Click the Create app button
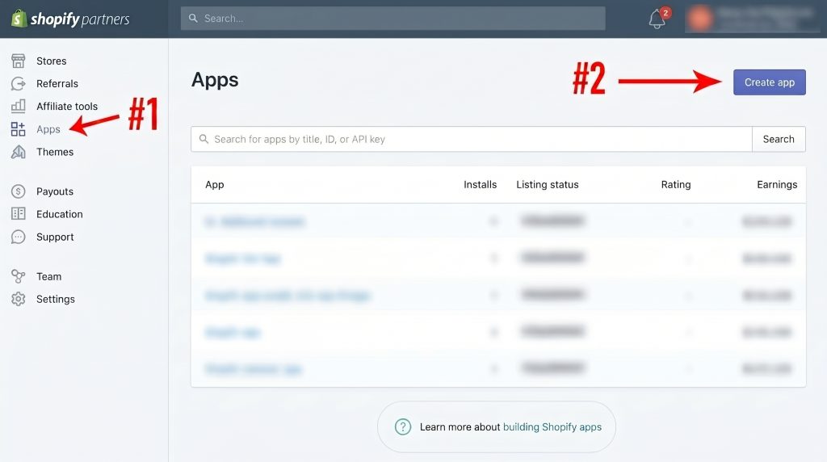This screenshot has width=827, height=462. click(x=769, y=82)
